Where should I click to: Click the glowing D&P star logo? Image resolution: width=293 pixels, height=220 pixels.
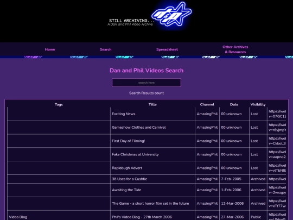[x=171, y=15]
